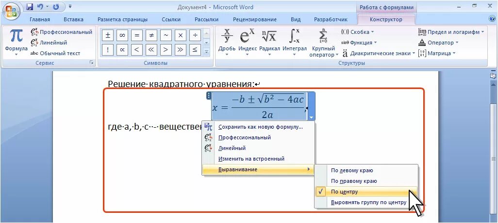Switch to the Вставка tab

pyautogui.click(x=73, y=19)
